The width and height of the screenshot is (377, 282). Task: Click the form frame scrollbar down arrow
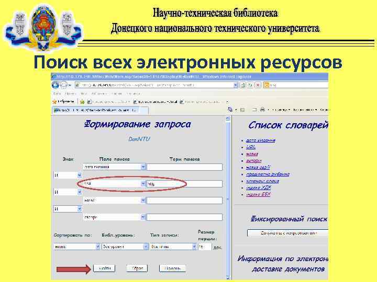click(x=228, y=278)
